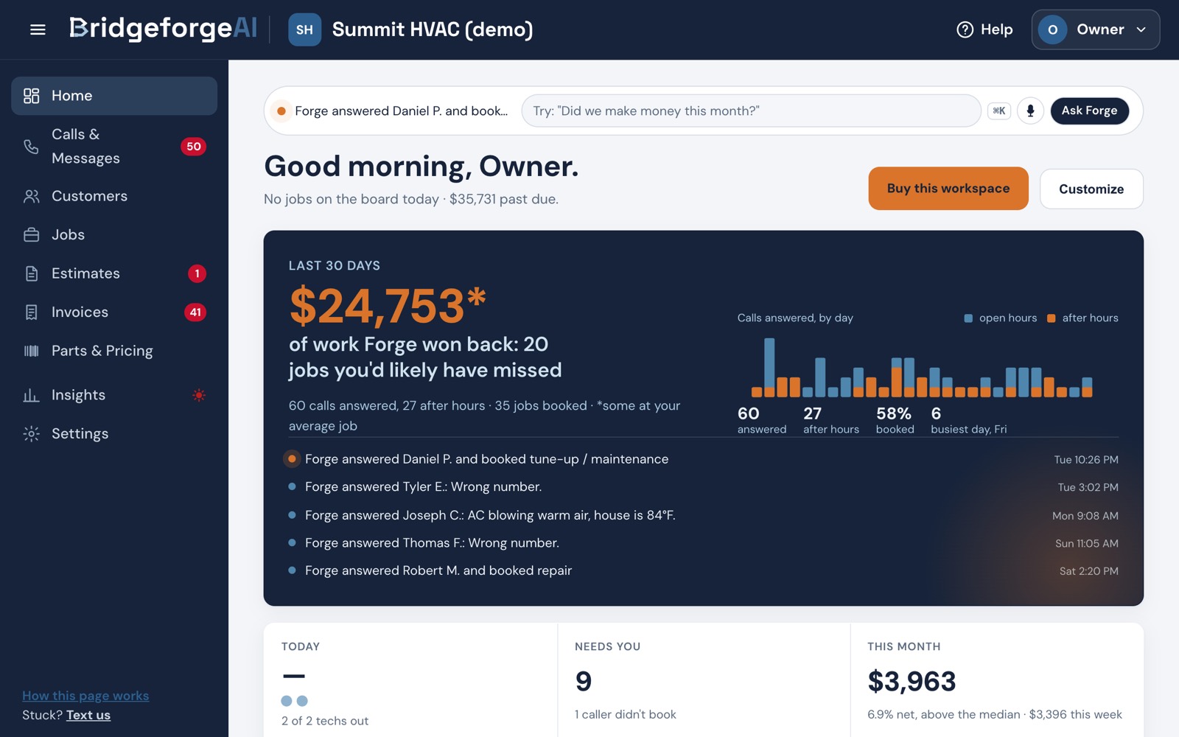Open Settings in the sidebar
This screenshot has width=1179, height=737.
click(x=114, y=433)
